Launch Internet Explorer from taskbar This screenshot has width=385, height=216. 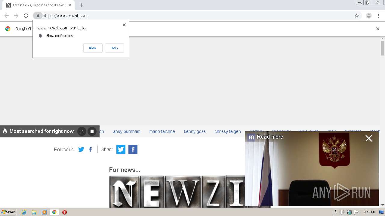24,212
